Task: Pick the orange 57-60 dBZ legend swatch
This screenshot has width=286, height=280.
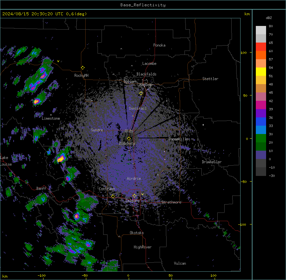Action: pyautogui.click(x=261, y=55)
